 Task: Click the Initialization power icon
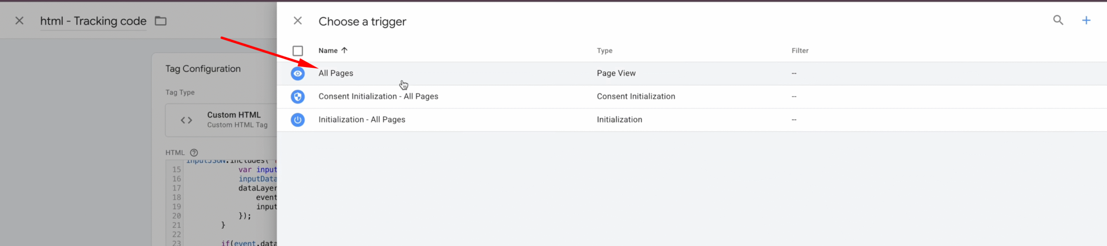pos(298,120)
